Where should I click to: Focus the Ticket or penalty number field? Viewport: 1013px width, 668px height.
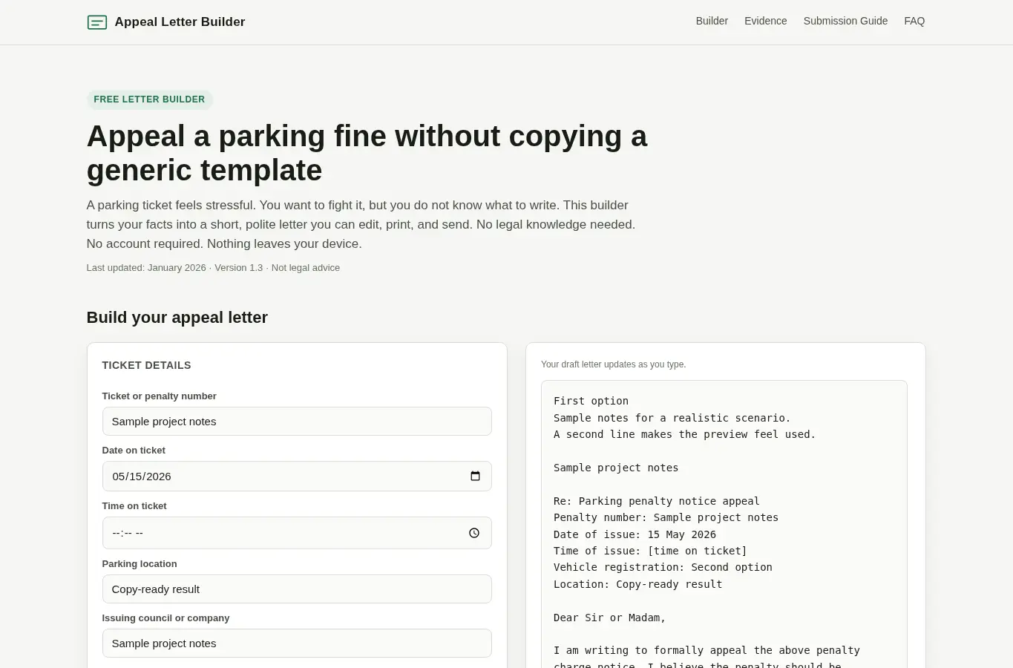tap(297, 421)
